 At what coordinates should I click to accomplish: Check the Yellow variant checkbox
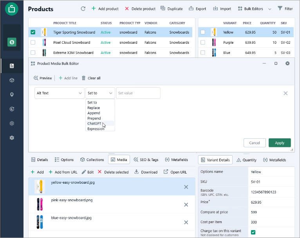[x=203, y=32]
